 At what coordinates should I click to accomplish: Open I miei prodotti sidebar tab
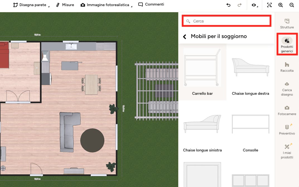[287, 151]
